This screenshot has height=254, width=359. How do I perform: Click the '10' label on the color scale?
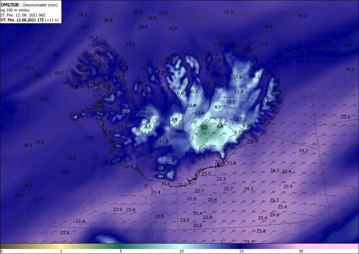pos(181,251)
